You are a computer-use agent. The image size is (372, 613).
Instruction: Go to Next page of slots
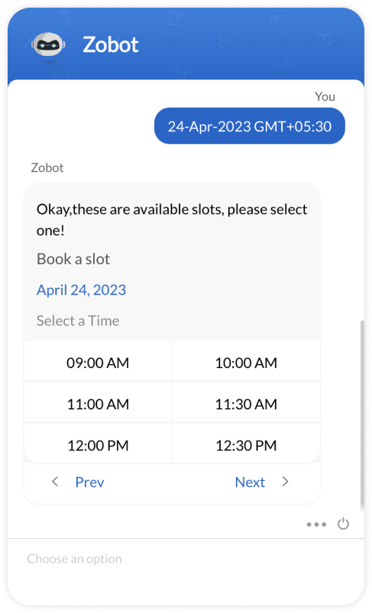(x=250, y=482)
